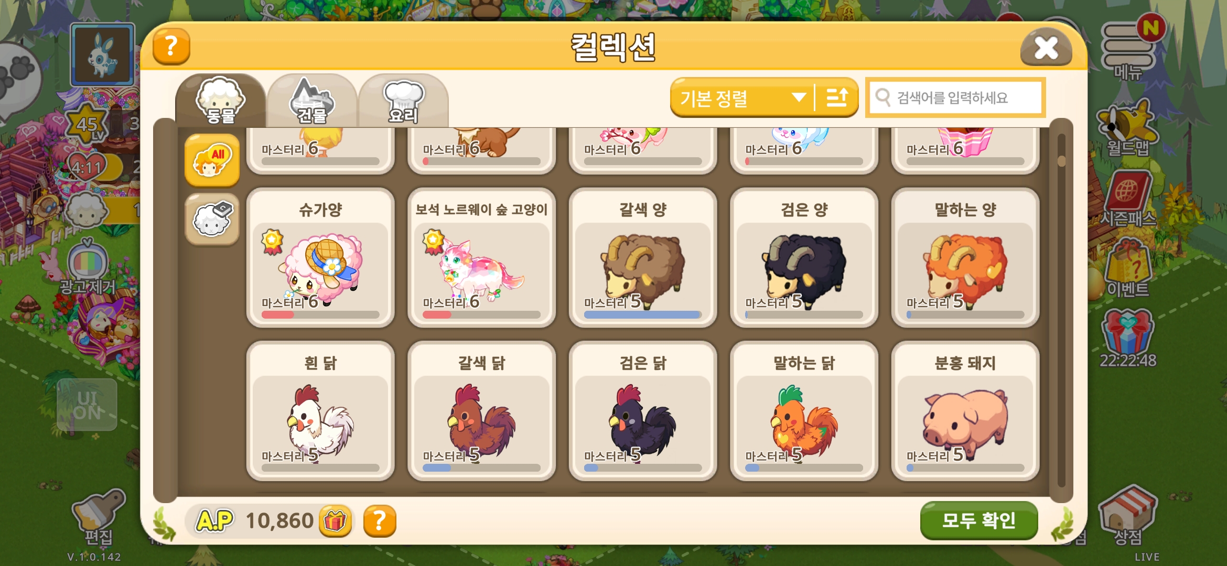1227x566 pixels.
Task: Select the All animals filter icon
Action: click(212, 160)
